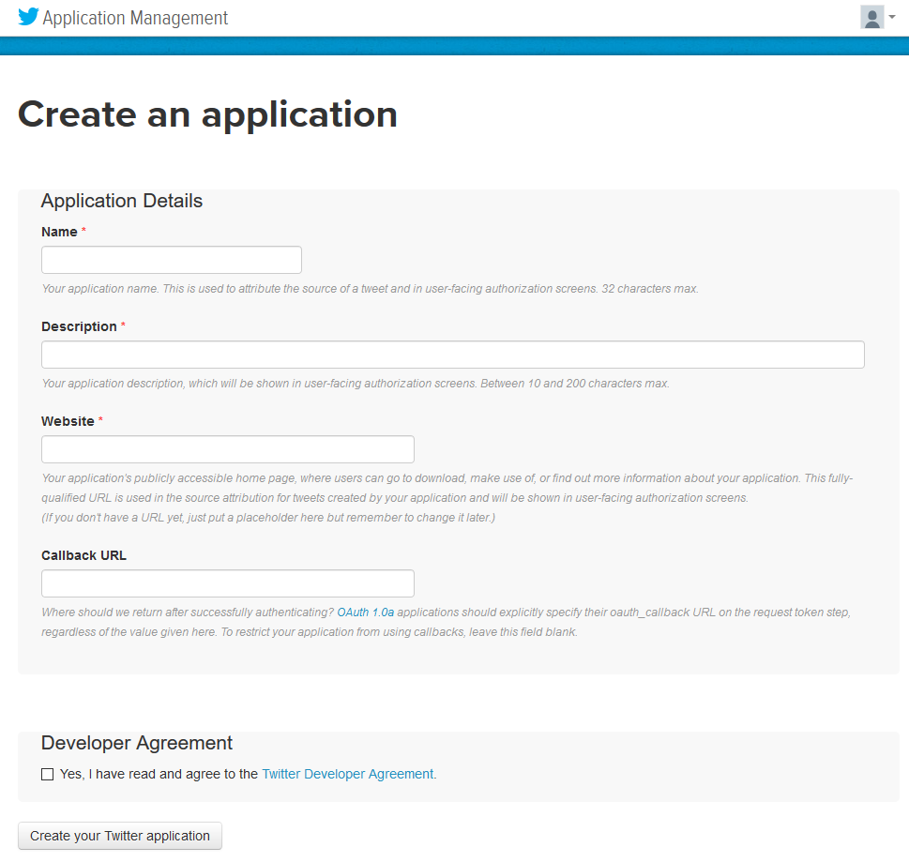The image size is (909, 862).
Task: Expand the account dropdown arrow
Action: point(892,17)
